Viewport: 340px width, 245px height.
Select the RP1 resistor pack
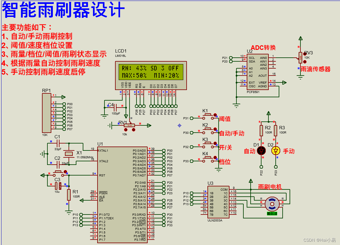coord(47,113)
